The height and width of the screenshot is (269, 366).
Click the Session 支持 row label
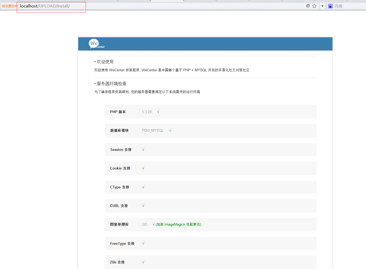point(121,150)
